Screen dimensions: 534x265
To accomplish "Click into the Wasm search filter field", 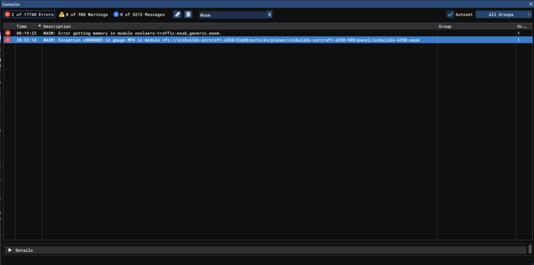I will coord(232,15).
